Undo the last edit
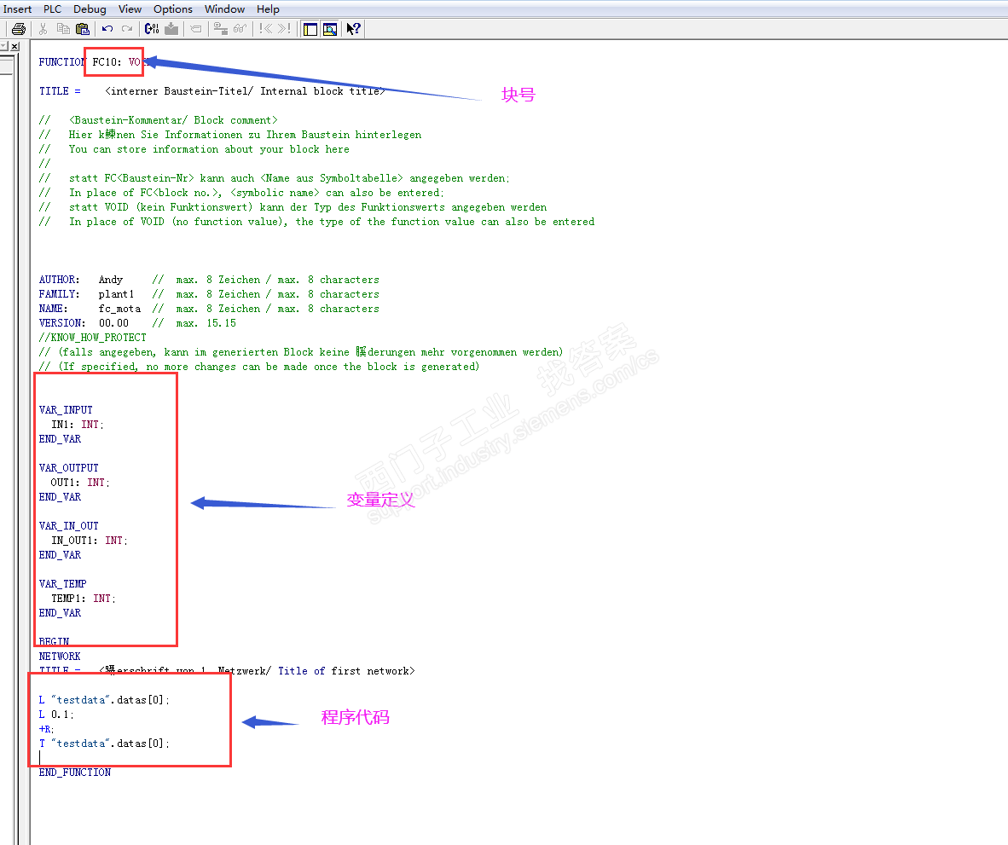The image size is (1008, 845). pyautogui.click(x=107, y=29)
